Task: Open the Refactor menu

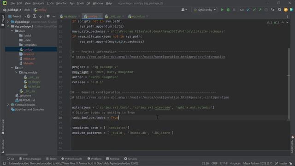Action: click(x=61, y=3)
